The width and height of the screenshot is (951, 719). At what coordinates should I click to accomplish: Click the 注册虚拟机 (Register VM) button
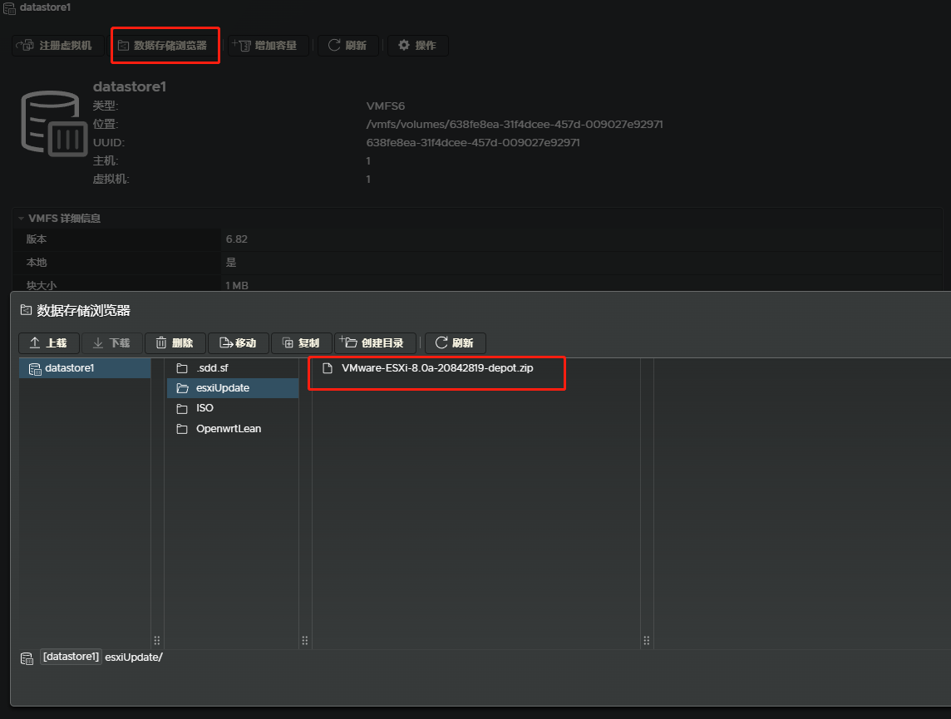click(57, 46)
